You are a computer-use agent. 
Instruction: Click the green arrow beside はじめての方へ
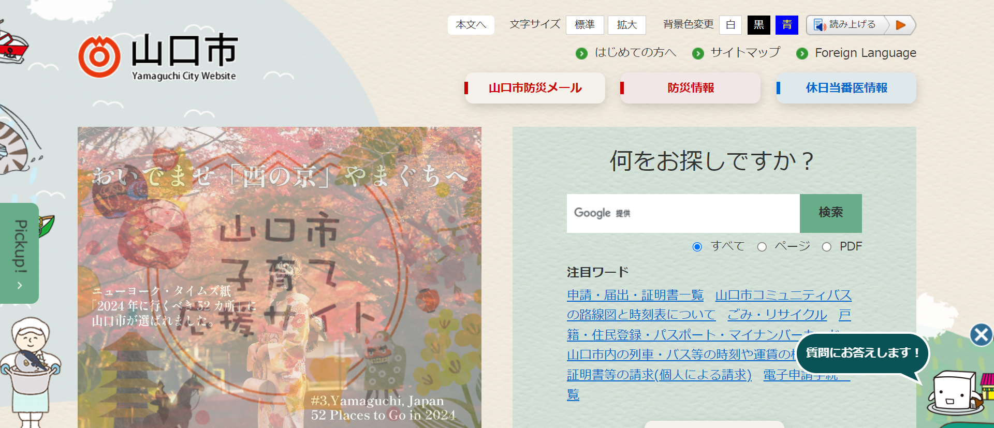pos(582,53)
